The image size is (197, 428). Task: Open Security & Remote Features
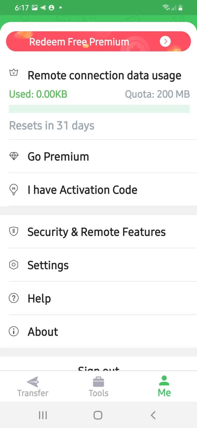coord(98,232)
